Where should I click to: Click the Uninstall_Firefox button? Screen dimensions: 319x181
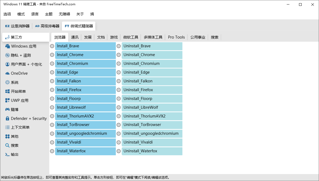click(x=152, y=90)
